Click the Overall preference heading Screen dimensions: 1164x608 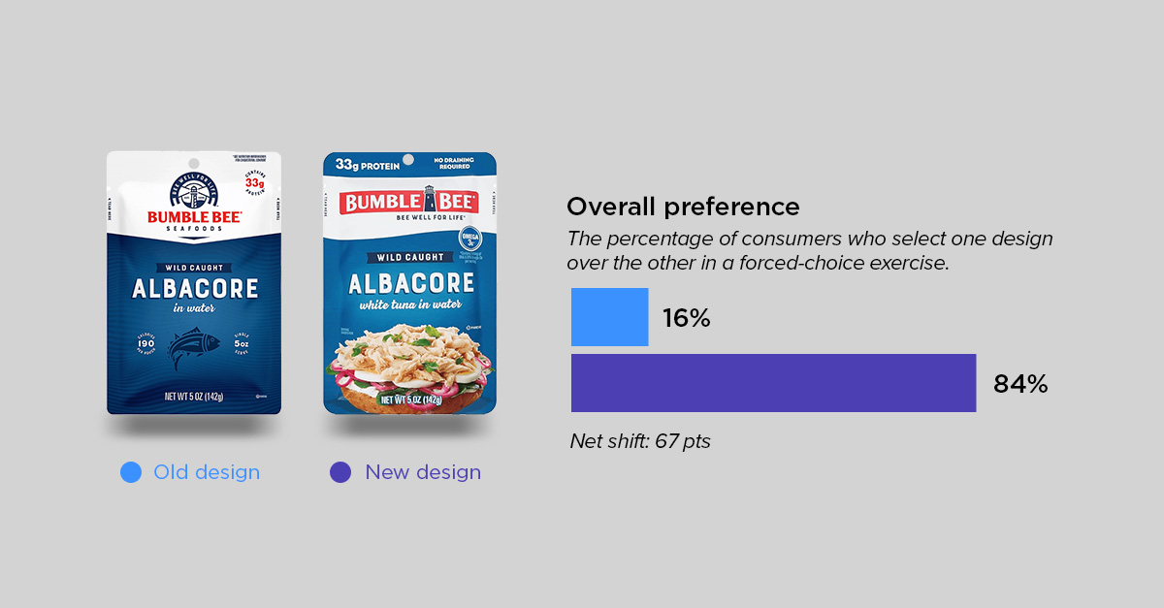[x=683, y=207]
